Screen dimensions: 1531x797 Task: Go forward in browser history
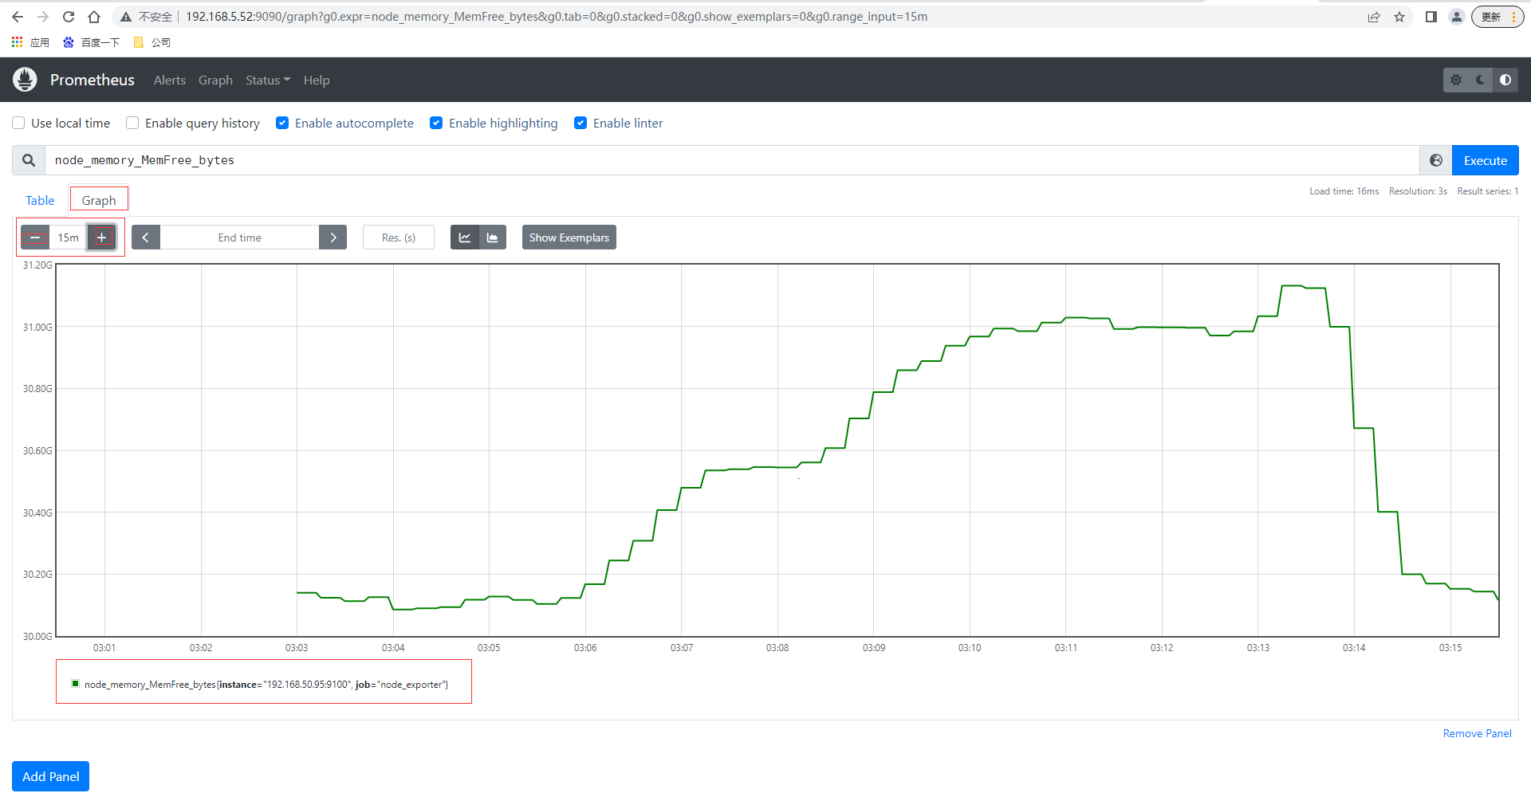click(x=43, y=17)
